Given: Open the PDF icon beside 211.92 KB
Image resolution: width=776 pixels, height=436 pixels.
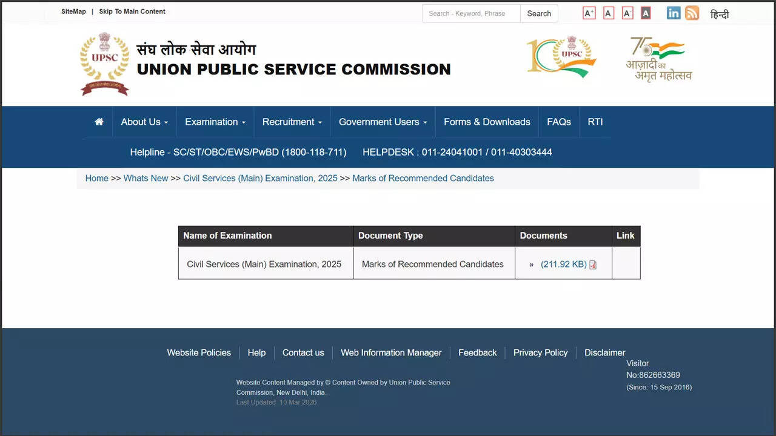Looking at the screenshot, I should 592,265.
